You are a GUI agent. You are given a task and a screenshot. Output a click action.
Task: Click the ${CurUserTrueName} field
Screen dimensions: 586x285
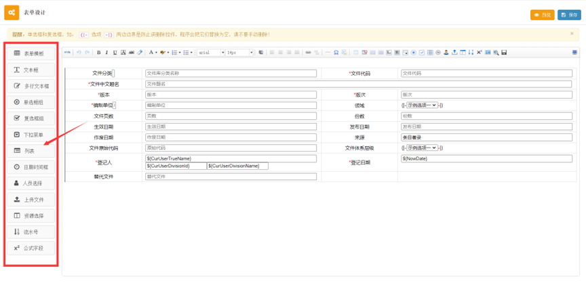pos(231,158)
